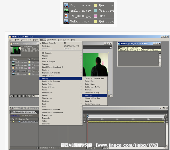The width and height of the screenshot is (170, 150).
Task: Click the find binoculars icon in Project panel
Action: 11,96
